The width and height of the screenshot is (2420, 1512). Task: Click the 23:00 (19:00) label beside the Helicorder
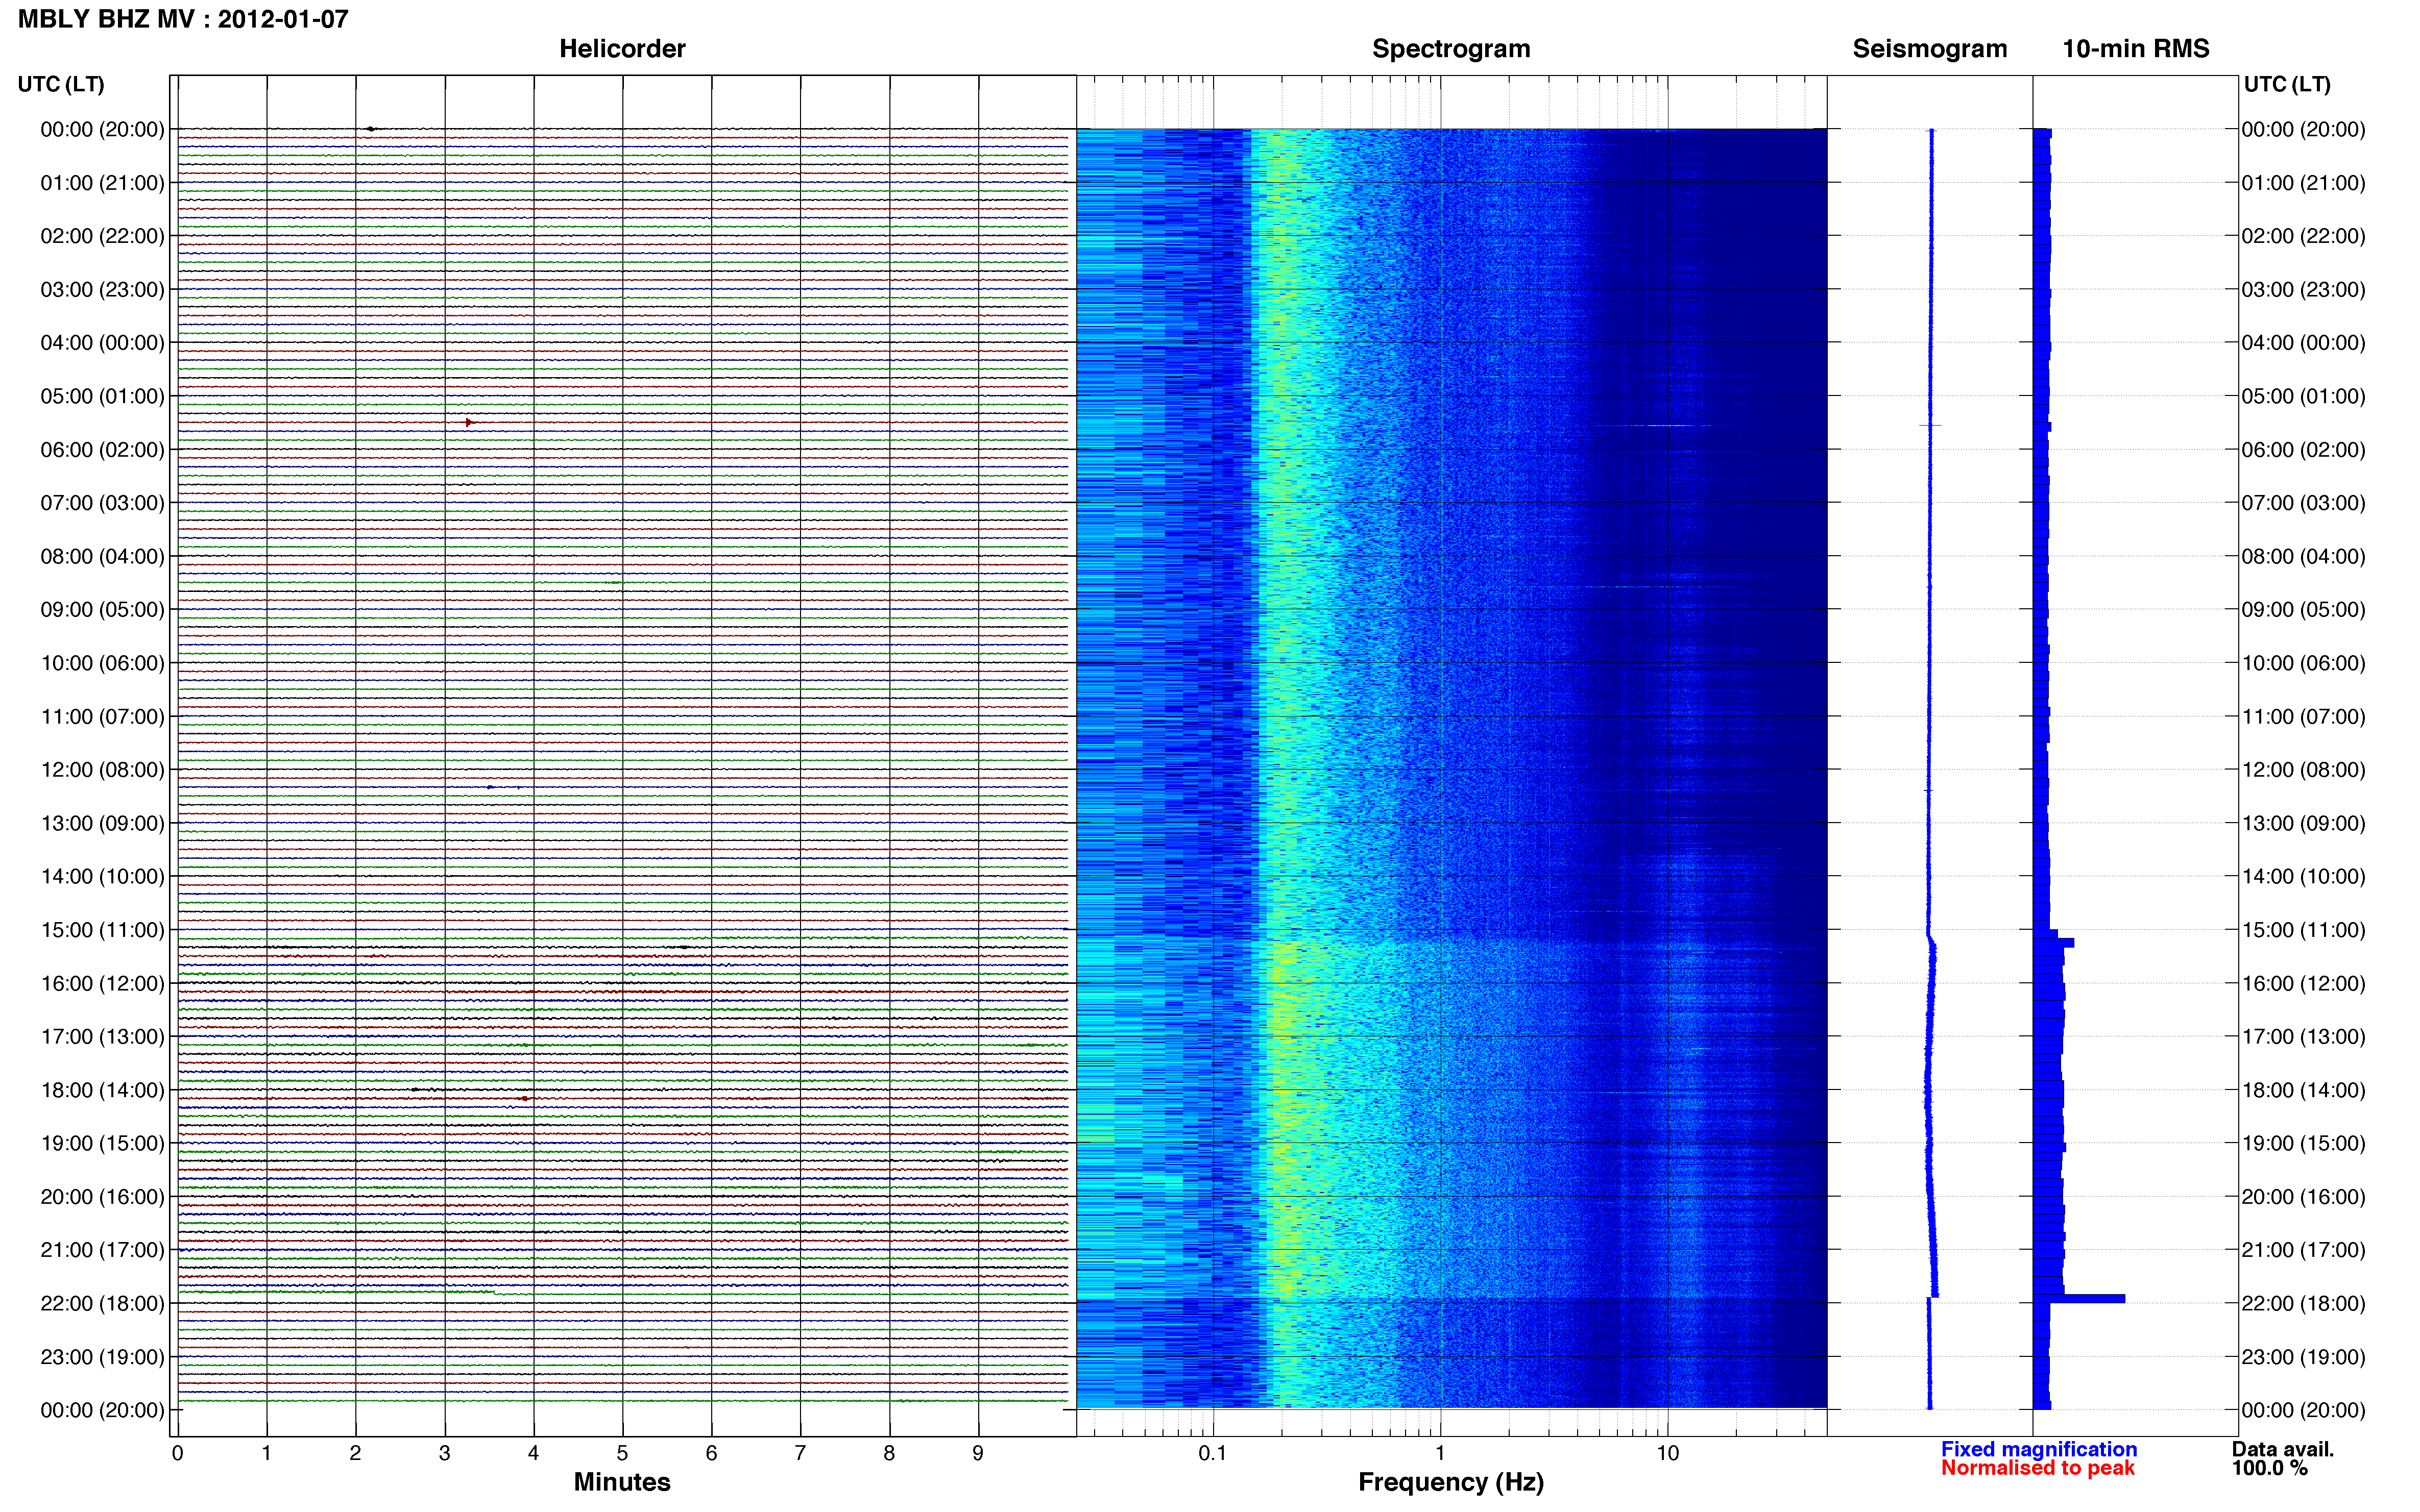point(102,1357)
